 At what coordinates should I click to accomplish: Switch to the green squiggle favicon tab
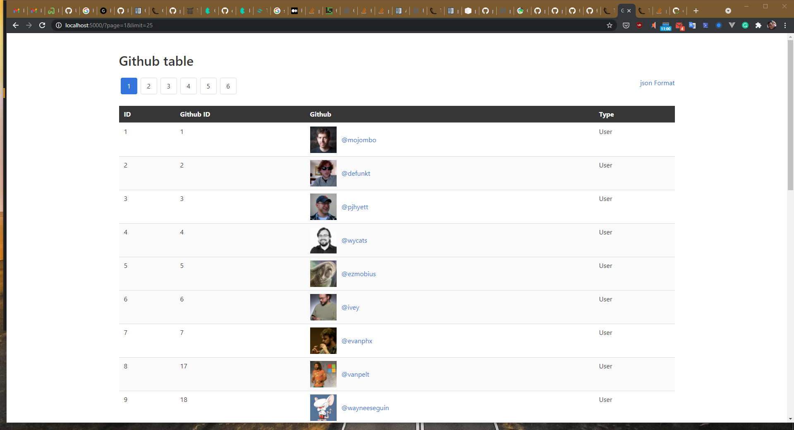coord(51,11)
